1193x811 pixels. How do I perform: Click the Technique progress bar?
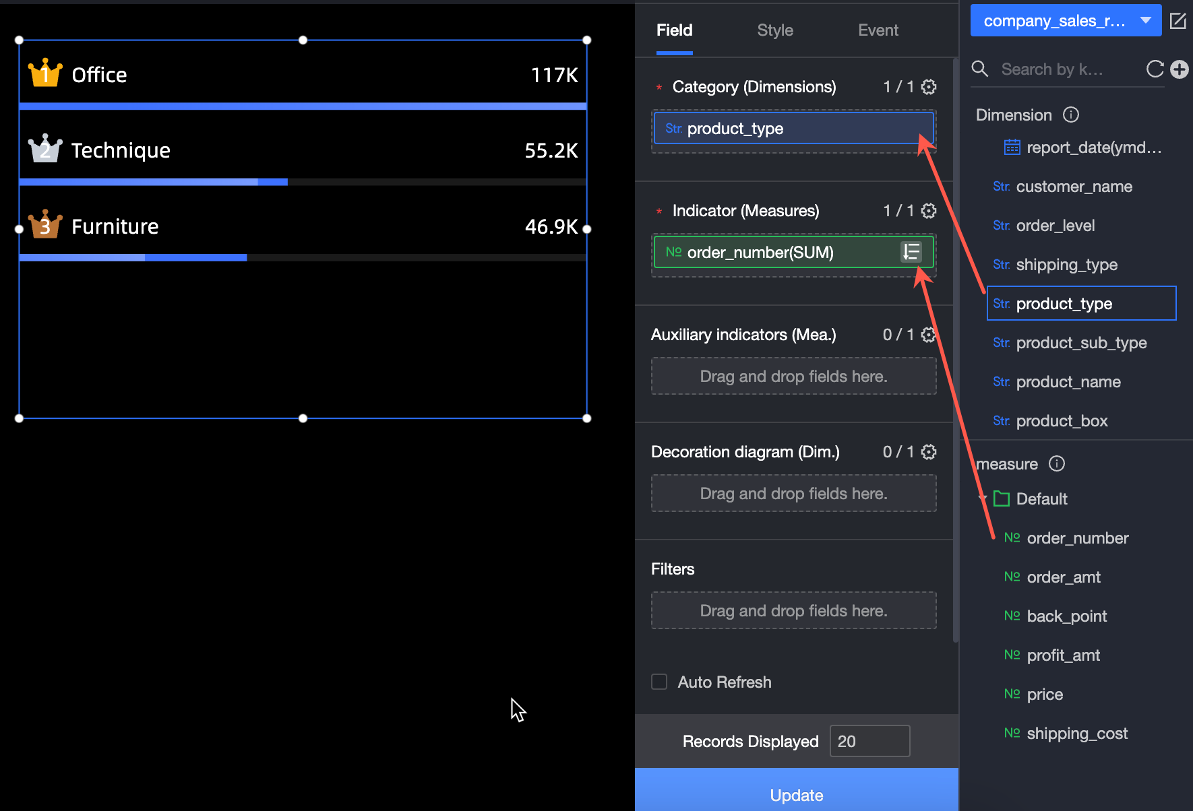click(303, 182)
